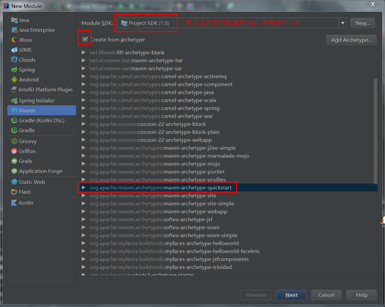Screen dimensions: 385x307
Task: Select myfaces-archetype-jsfcomponents in list
Action: tap(229, 259)
